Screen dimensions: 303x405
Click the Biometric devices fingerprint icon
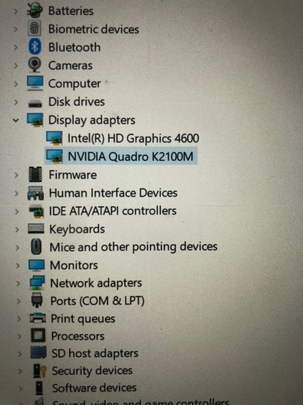click(34, 28)
